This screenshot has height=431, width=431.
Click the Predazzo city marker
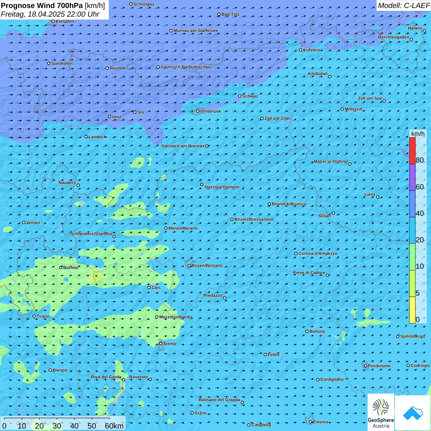224,298
